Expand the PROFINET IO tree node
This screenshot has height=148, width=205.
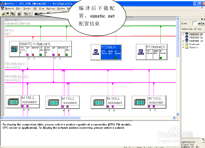[183, 41]
